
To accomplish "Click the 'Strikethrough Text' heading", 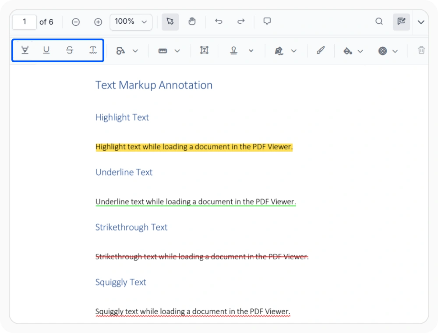I will (x=131, y=227).
